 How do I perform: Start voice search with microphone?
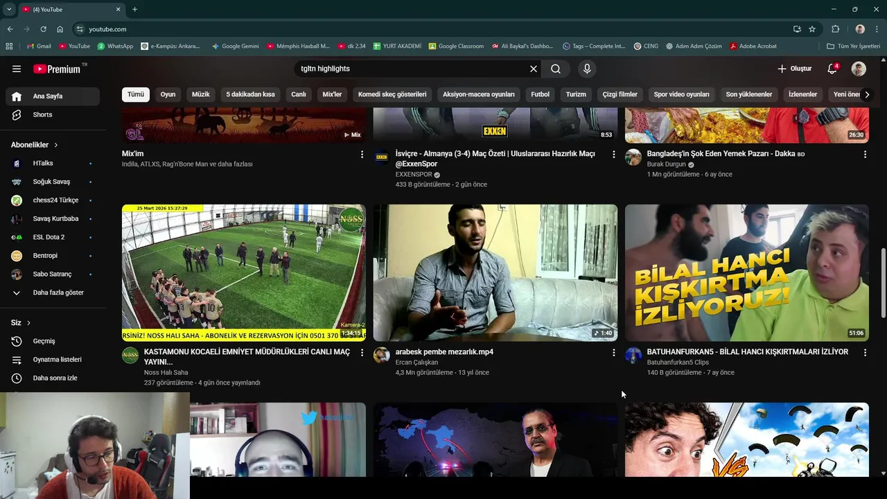tap(587, 69)
